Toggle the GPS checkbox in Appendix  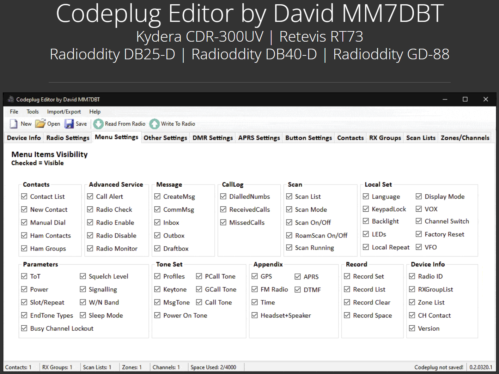[255, 276]
